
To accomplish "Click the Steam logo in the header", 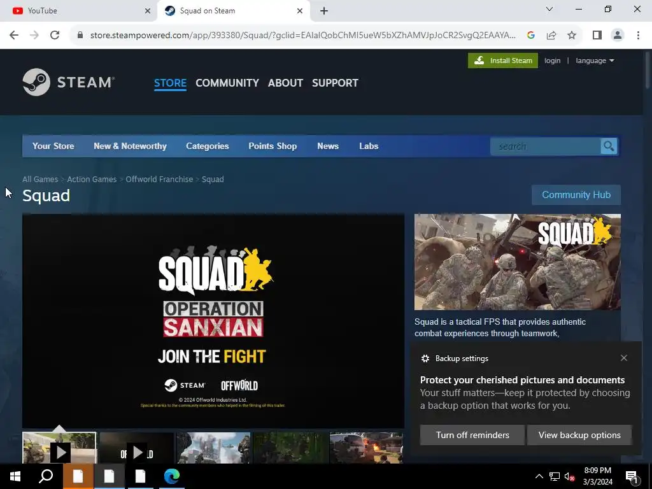I will (x=69, y=82).
